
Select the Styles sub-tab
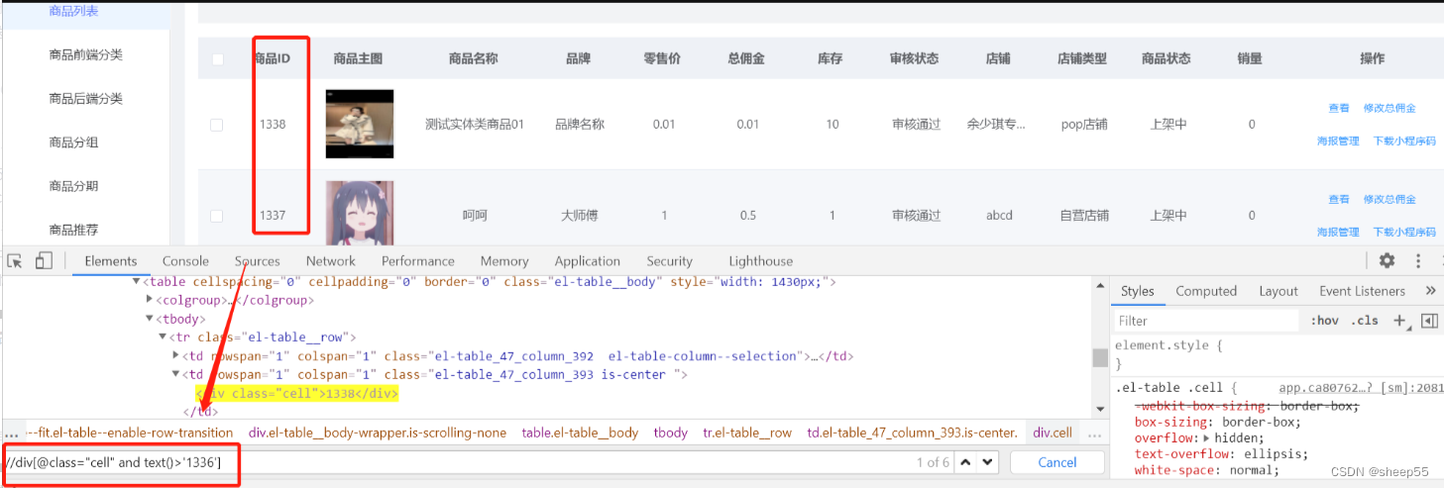coord(1137,291)
